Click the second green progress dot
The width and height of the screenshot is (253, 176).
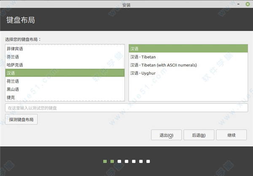coord(112,161)
